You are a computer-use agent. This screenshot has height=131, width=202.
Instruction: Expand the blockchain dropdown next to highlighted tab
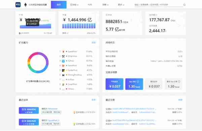pos(74,5)
